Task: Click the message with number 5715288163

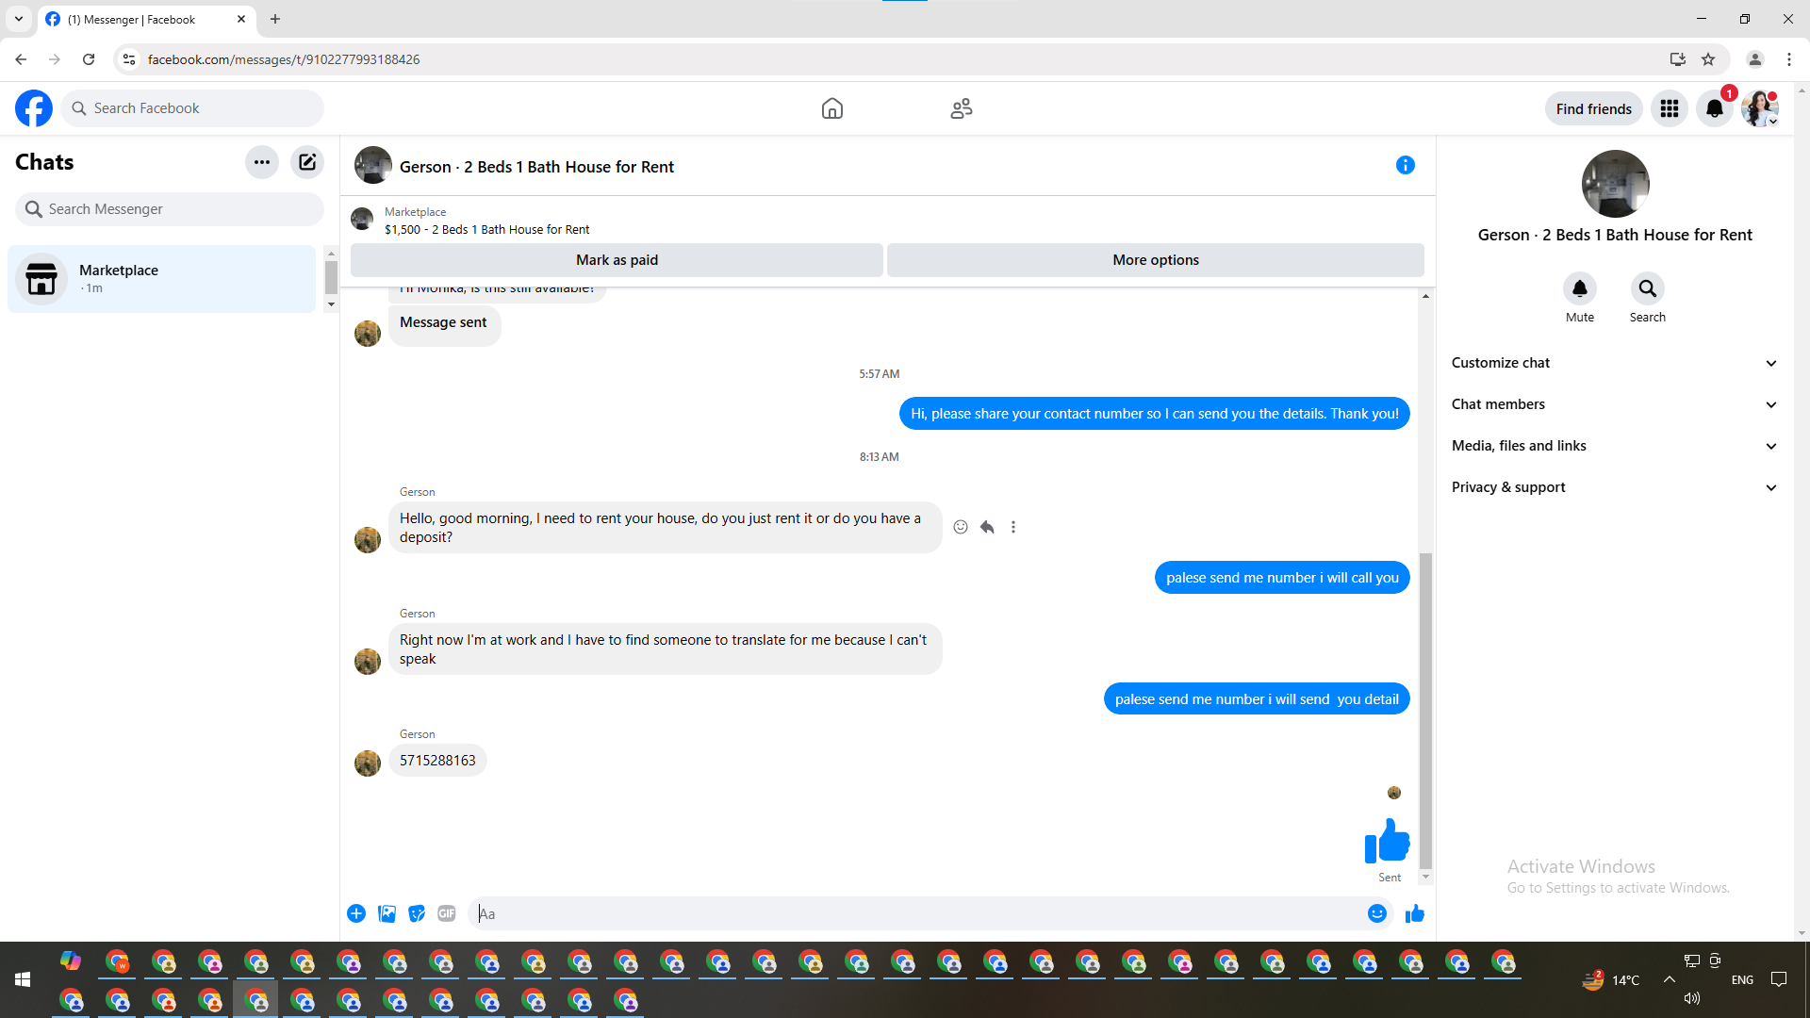Action: pyautogui.click(x=437, y=761)
